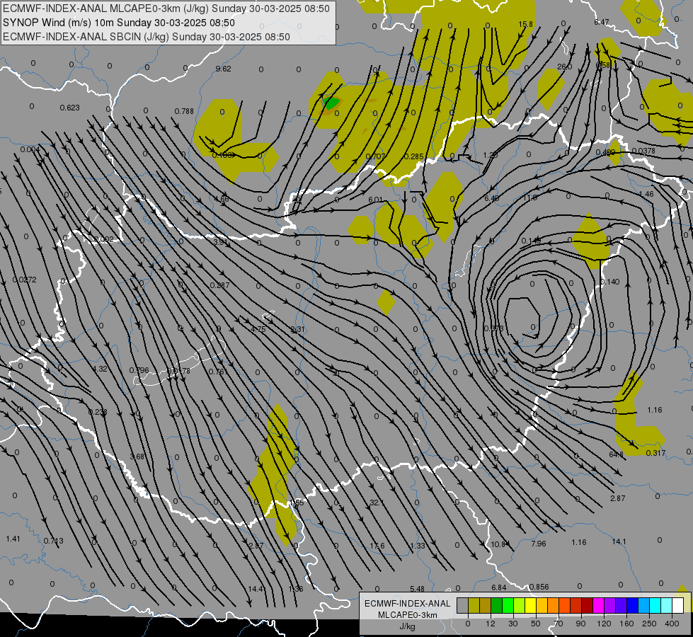Click the map value 0.317
Image resolution: width=693 pixels, height=637 pixels.
point(655,453)
